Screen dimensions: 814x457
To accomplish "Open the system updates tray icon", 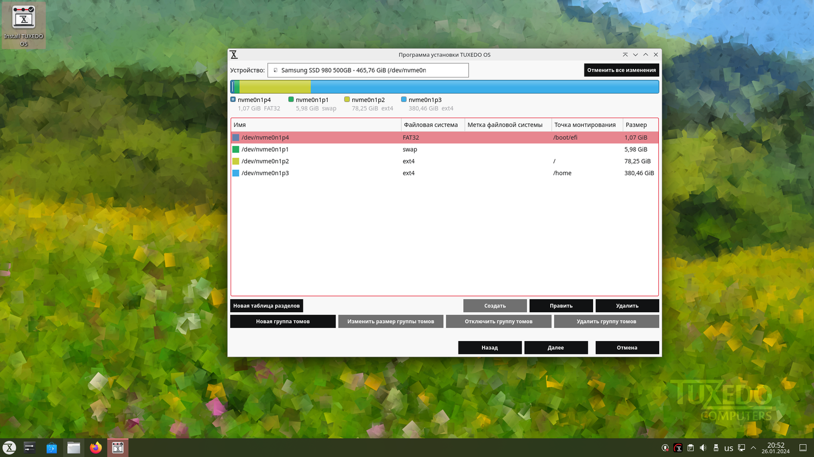I will tap(665, 448).
